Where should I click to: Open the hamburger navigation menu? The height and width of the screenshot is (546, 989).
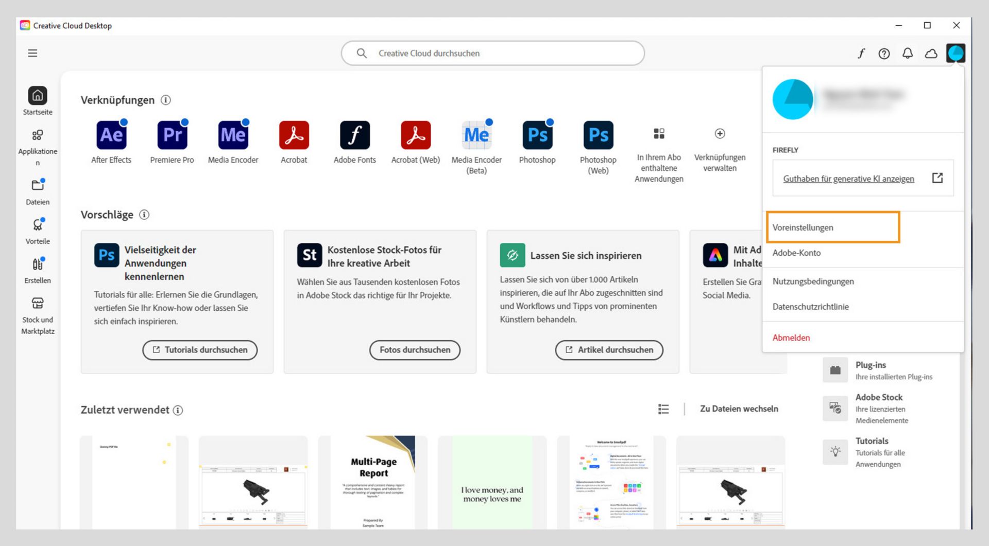tap(32, 53)
